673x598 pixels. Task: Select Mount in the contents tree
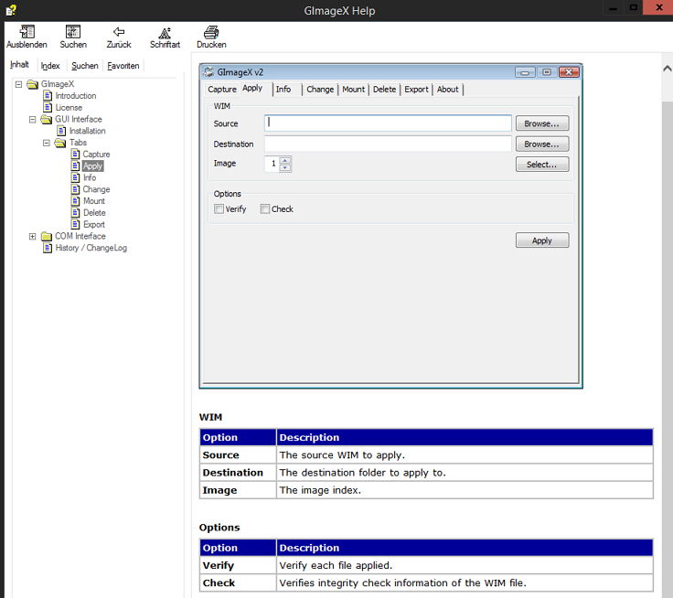pyautogui.click(x=94, y=201)
